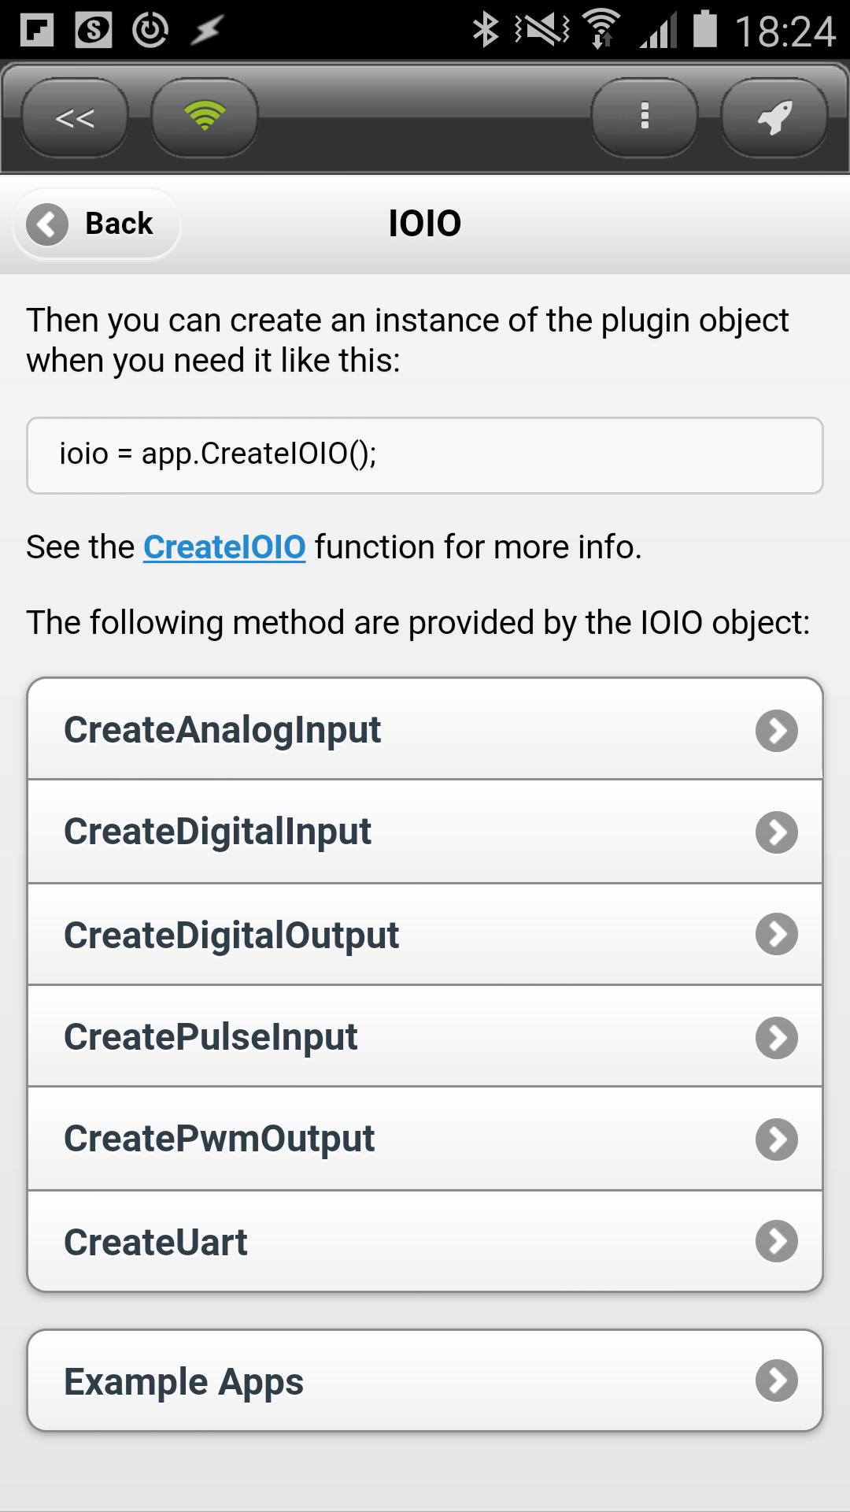Tap the rocket launch icon
850x1512 pixels.
[x=774, y=118]
